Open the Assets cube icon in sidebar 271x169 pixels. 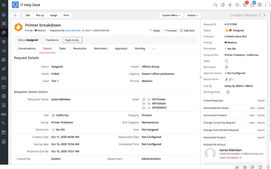[3, 87]
